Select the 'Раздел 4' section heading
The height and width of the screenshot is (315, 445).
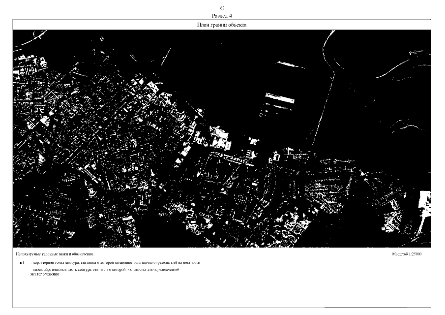222,16
